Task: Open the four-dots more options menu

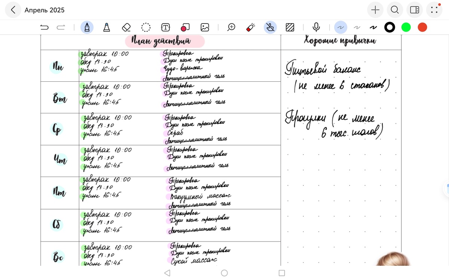Action: coord(434,10)
